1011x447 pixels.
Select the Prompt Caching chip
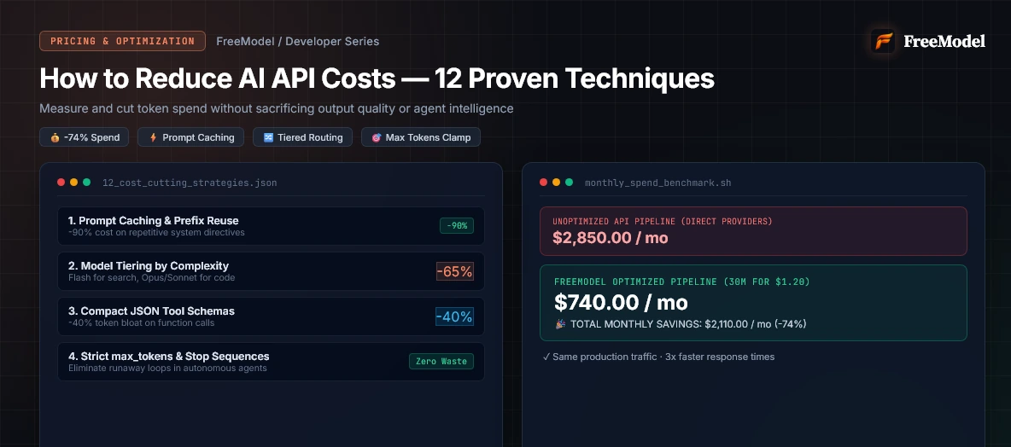tap(190, 137)
